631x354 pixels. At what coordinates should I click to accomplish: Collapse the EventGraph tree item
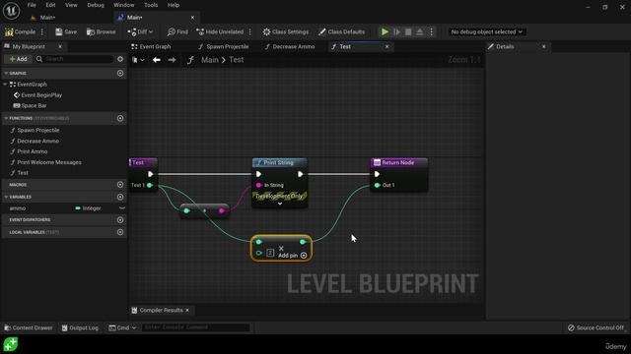click(x=5, y=85)
